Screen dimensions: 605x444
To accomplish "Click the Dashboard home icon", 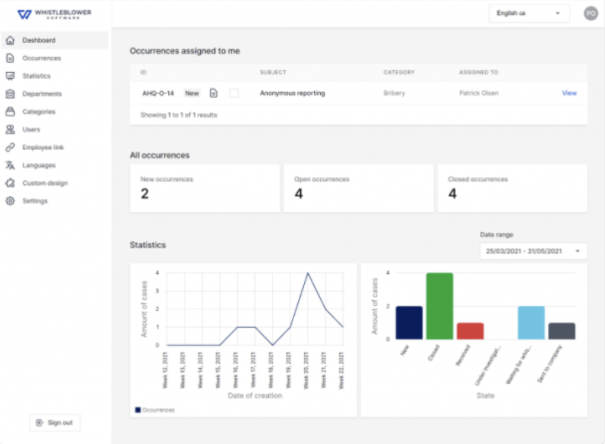I will point(10,40).
